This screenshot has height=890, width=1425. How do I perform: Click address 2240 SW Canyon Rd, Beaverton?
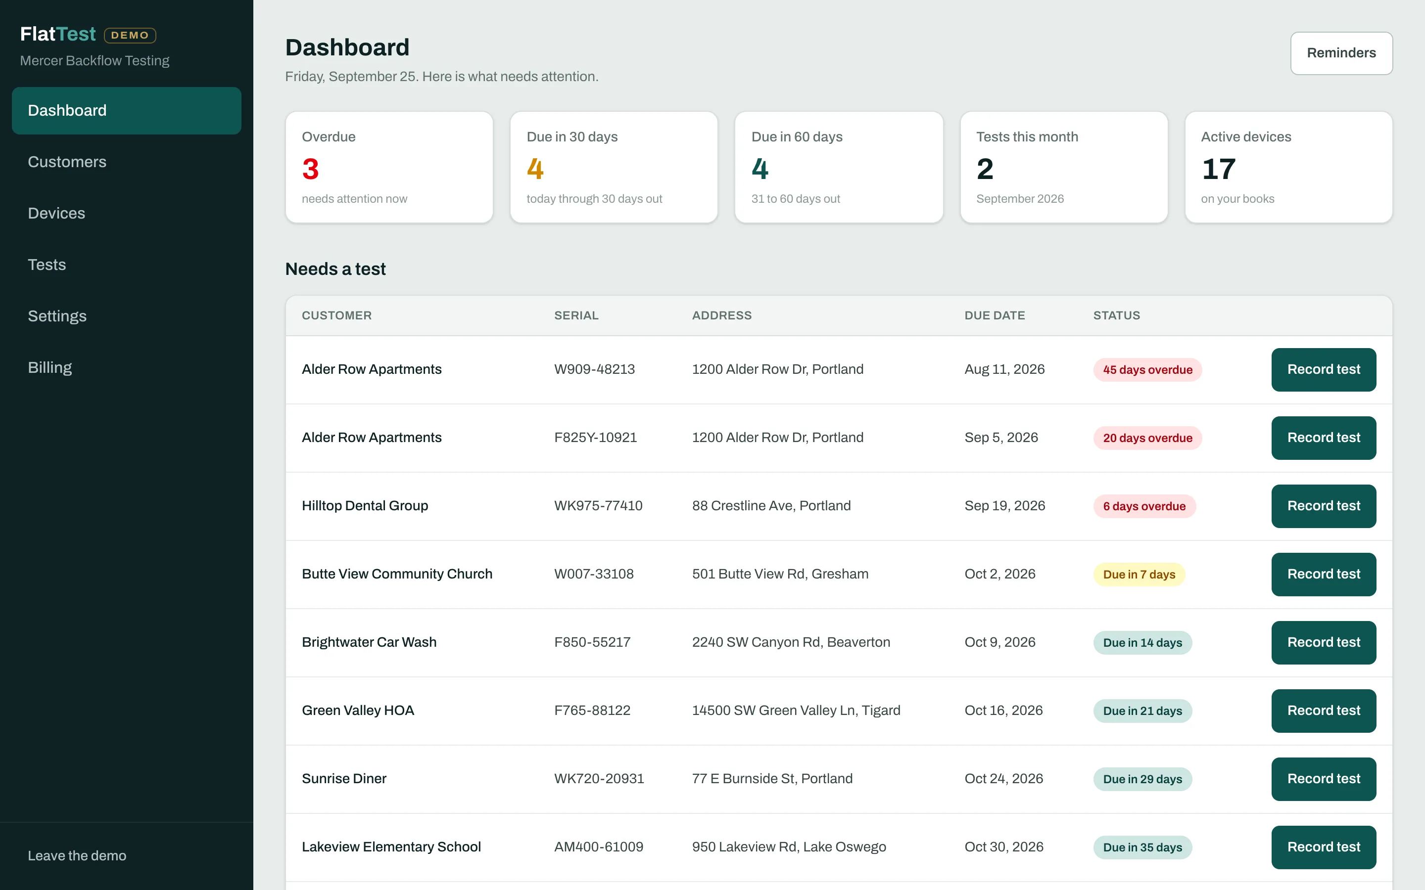[x=791, y=642]
